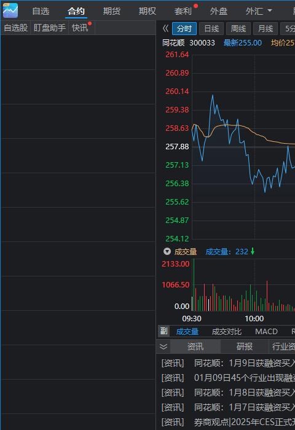Click the green down-arrow volume indicator
The image size is (295, 430).
[x=253, y=251]
